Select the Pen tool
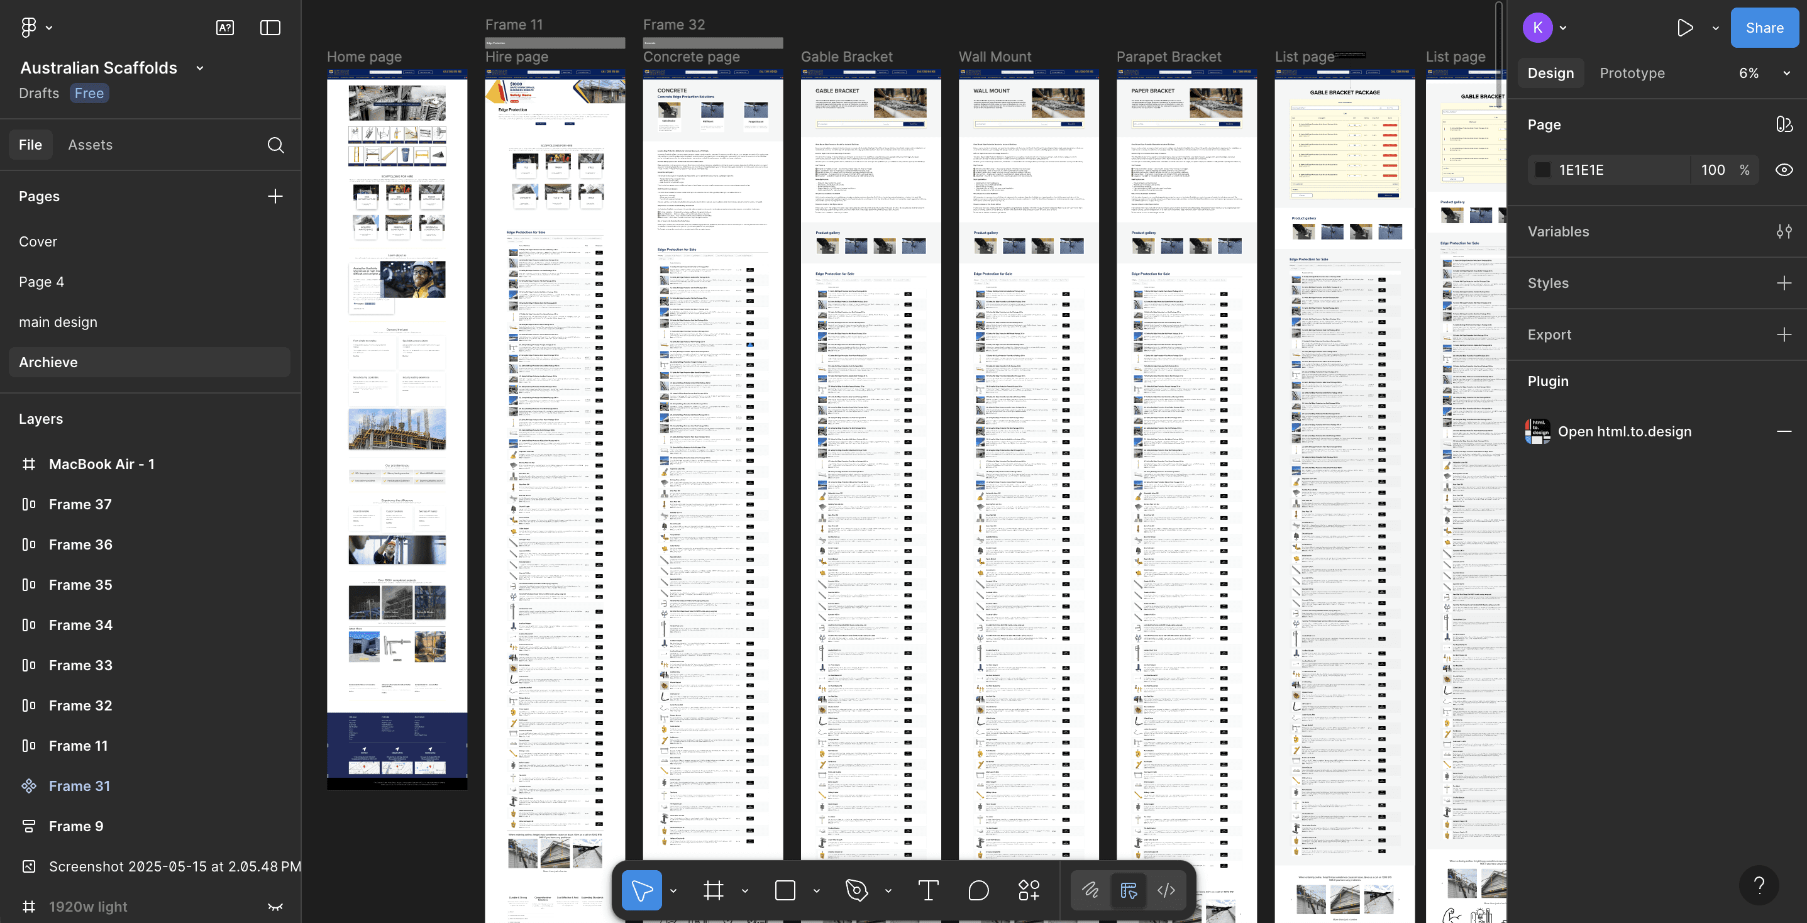Screen dimensions: 1807x923 [x=856, y=890]
